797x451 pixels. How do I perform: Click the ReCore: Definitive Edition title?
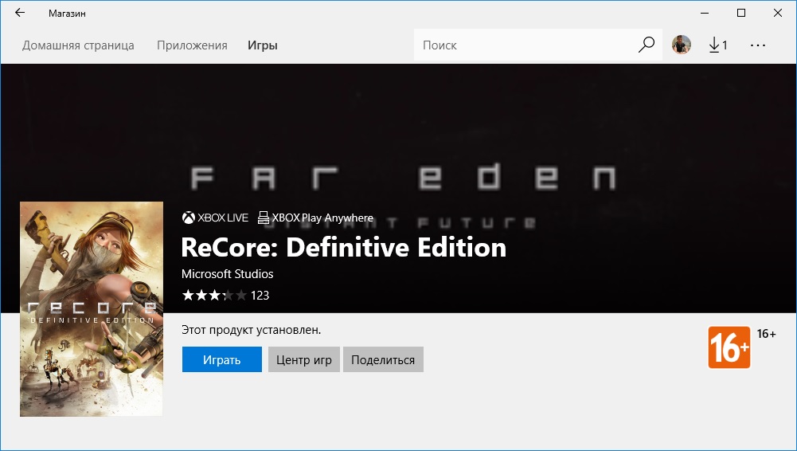(x=344, y=247)
